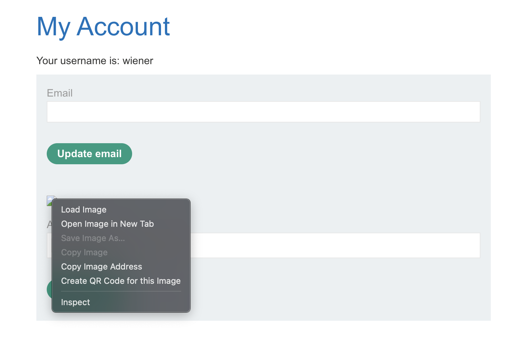The width and height of the screenshot is (509, 346).
Task: Click the 'Your username is' text
Action: coord(78,61)
